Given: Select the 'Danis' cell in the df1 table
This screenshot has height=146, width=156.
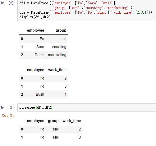Looking at the screenshot, I should coord(39,55).
